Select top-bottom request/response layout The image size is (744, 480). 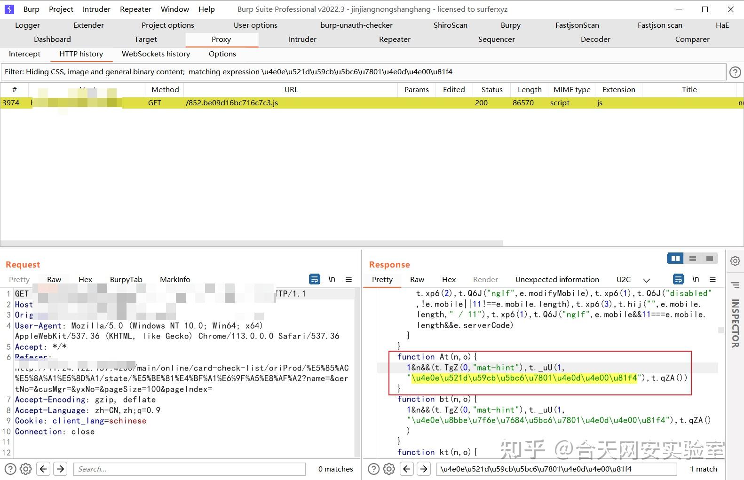[x=692, y=258]
